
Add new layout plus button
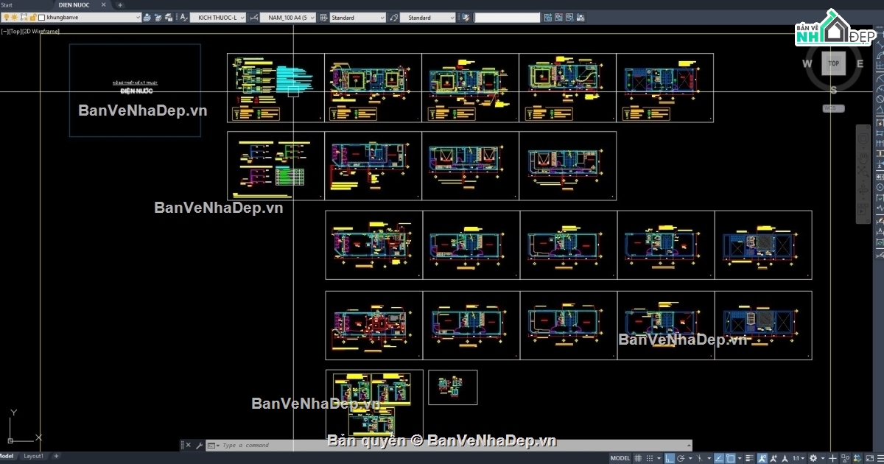57,457
